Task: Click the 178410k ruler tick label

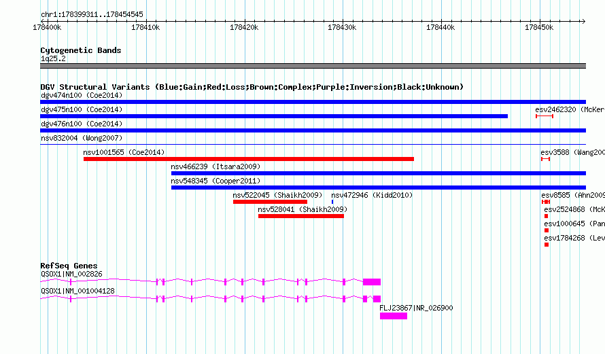Action: (x=145, y=27)
